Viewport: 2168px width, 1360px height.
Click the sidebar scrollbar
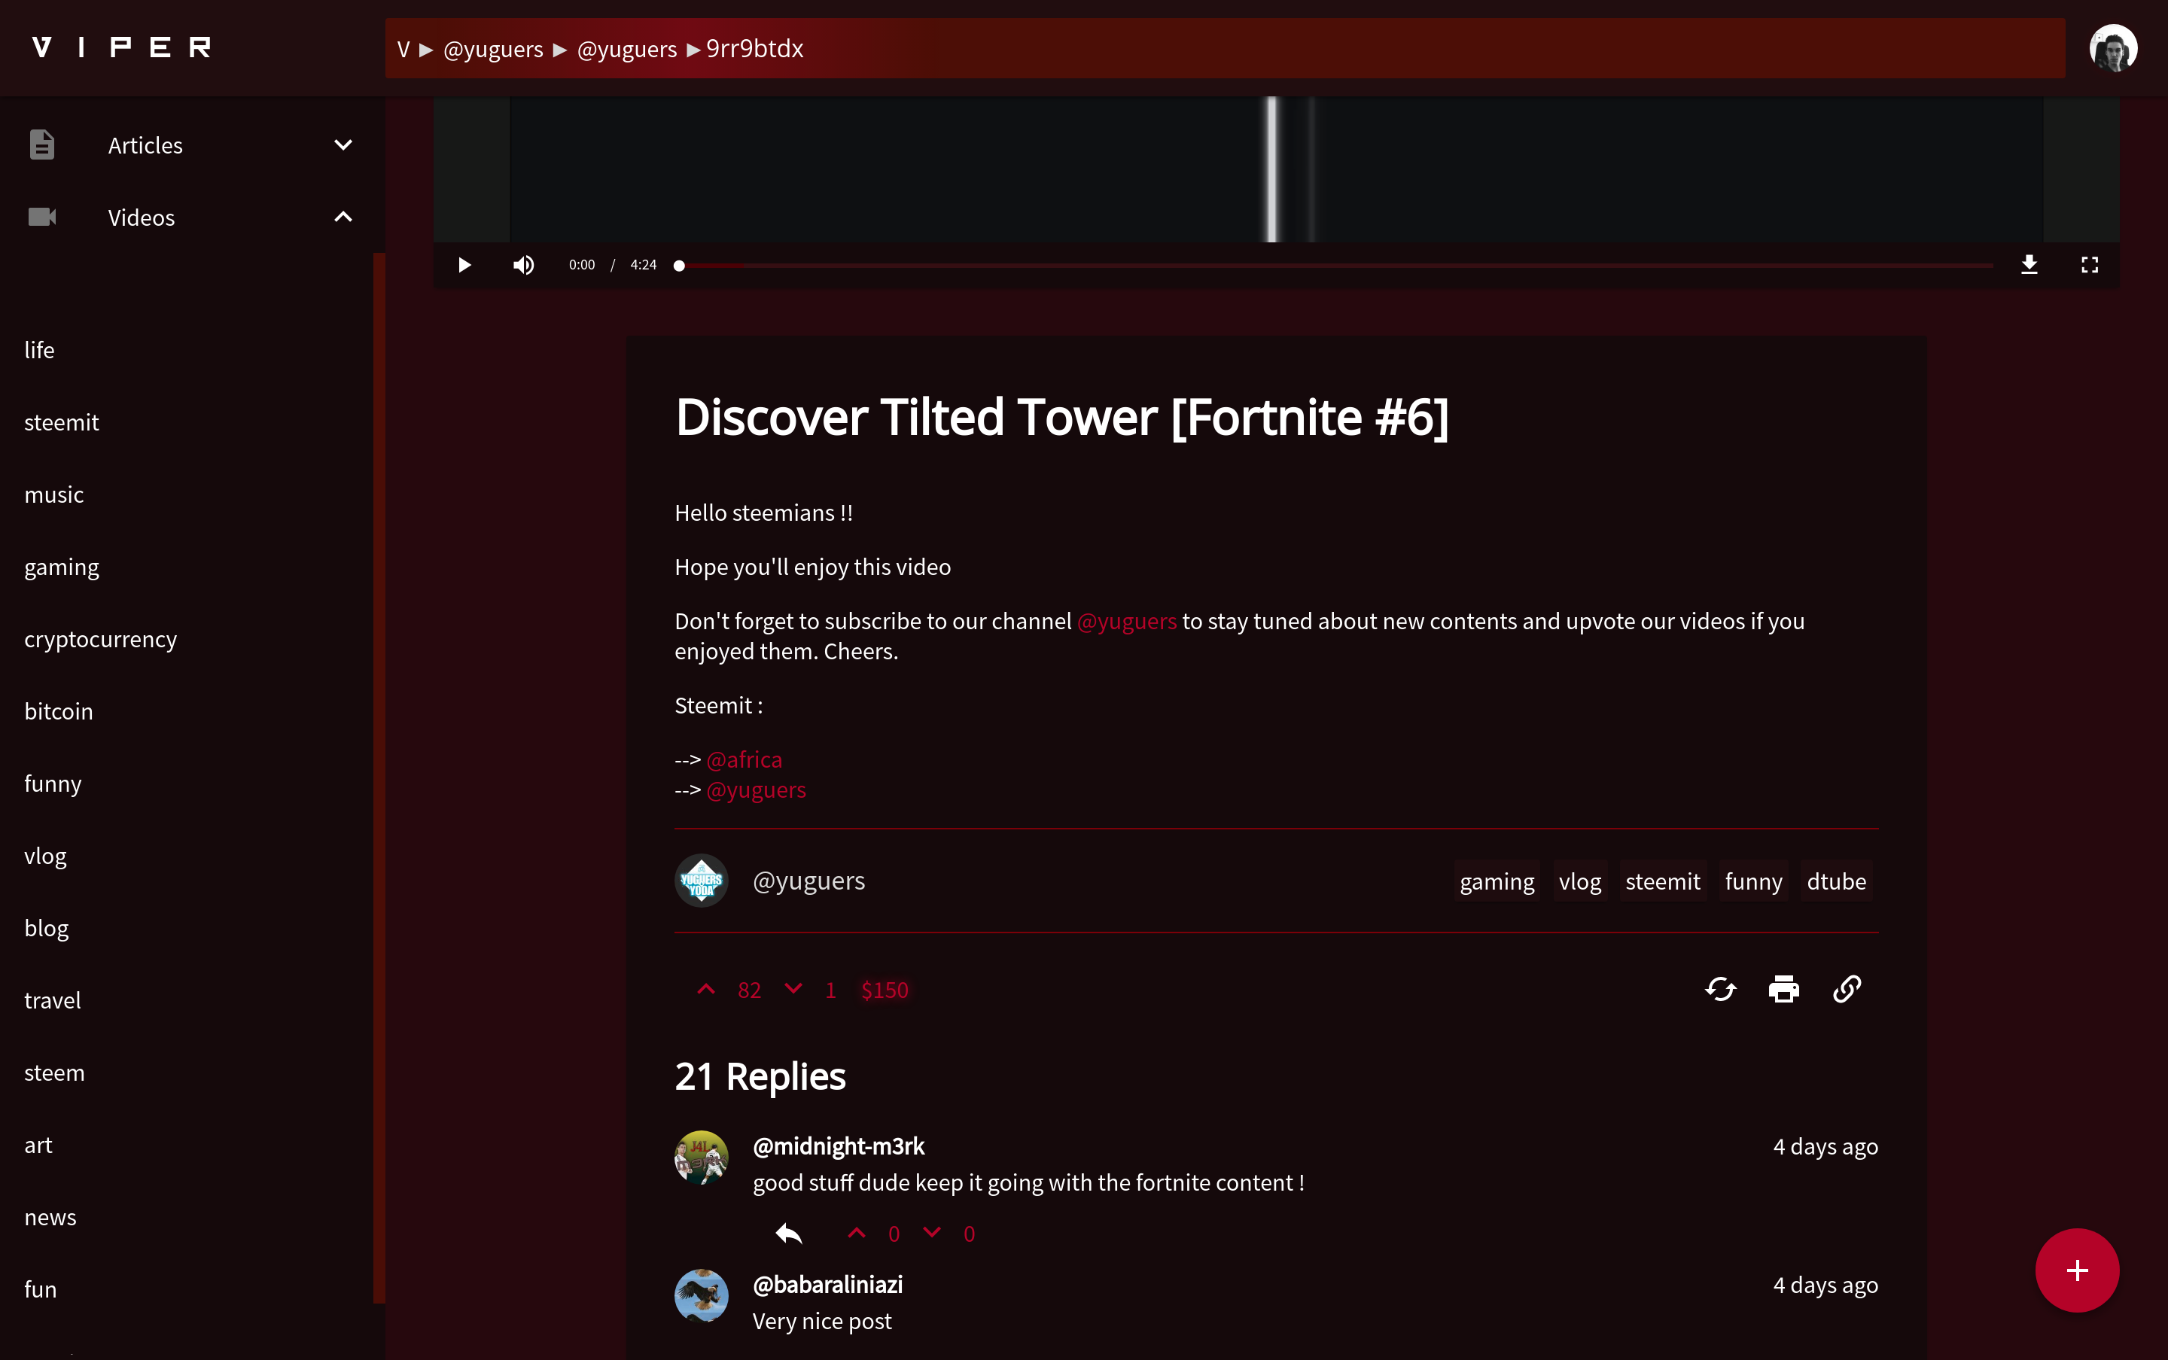(379, 778)
